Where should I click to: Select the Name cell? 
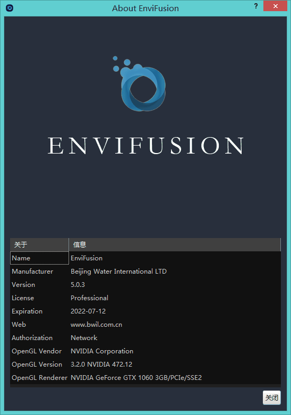39,258
